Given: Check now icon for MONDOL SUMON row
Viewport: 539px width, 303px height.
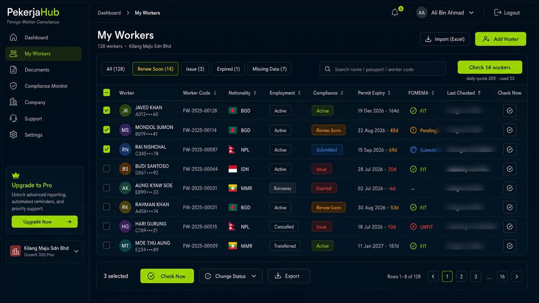Looking at the screenshot, I should 510,130.
